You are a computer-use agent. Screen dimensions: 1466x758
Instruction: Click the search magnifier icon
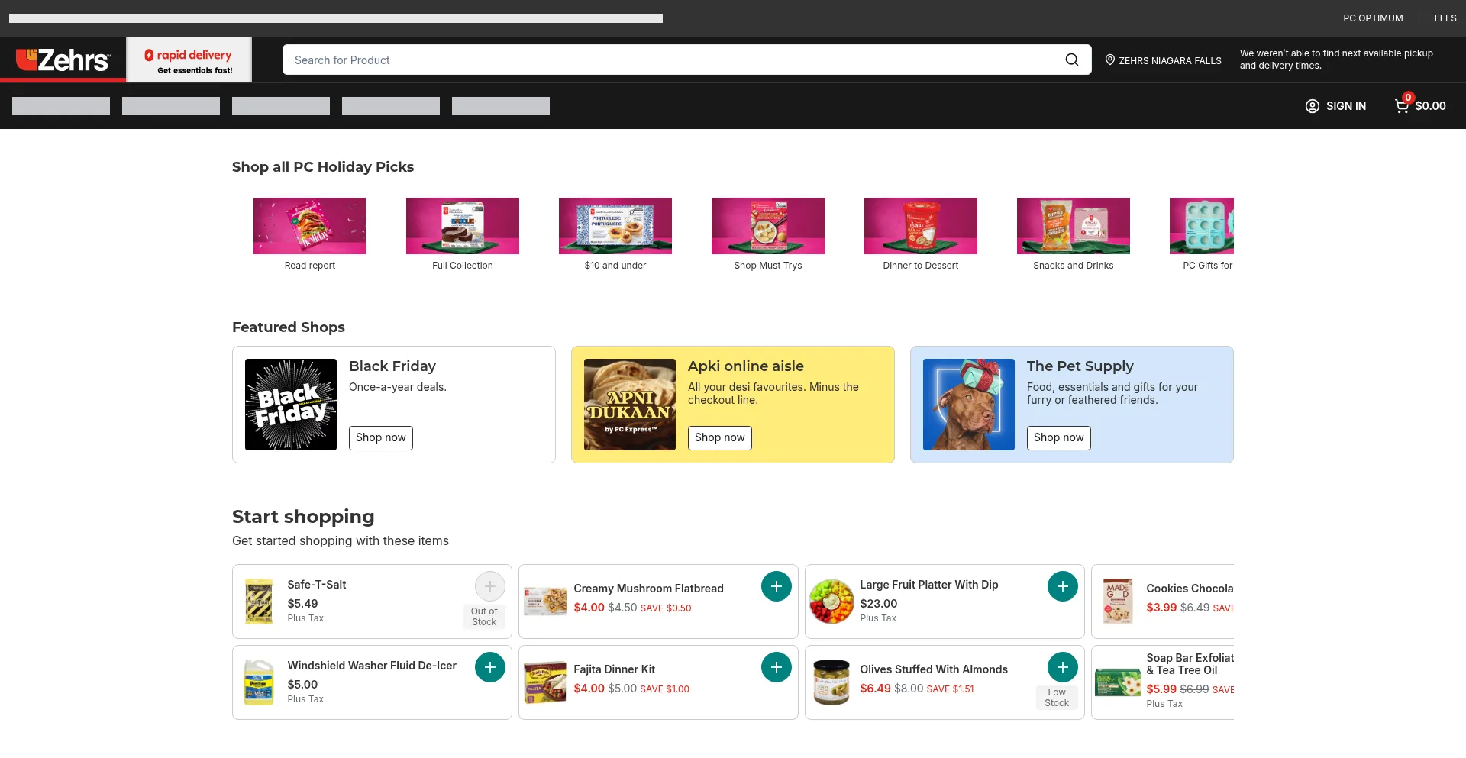pyautogui.click(x=1072, y=60)
